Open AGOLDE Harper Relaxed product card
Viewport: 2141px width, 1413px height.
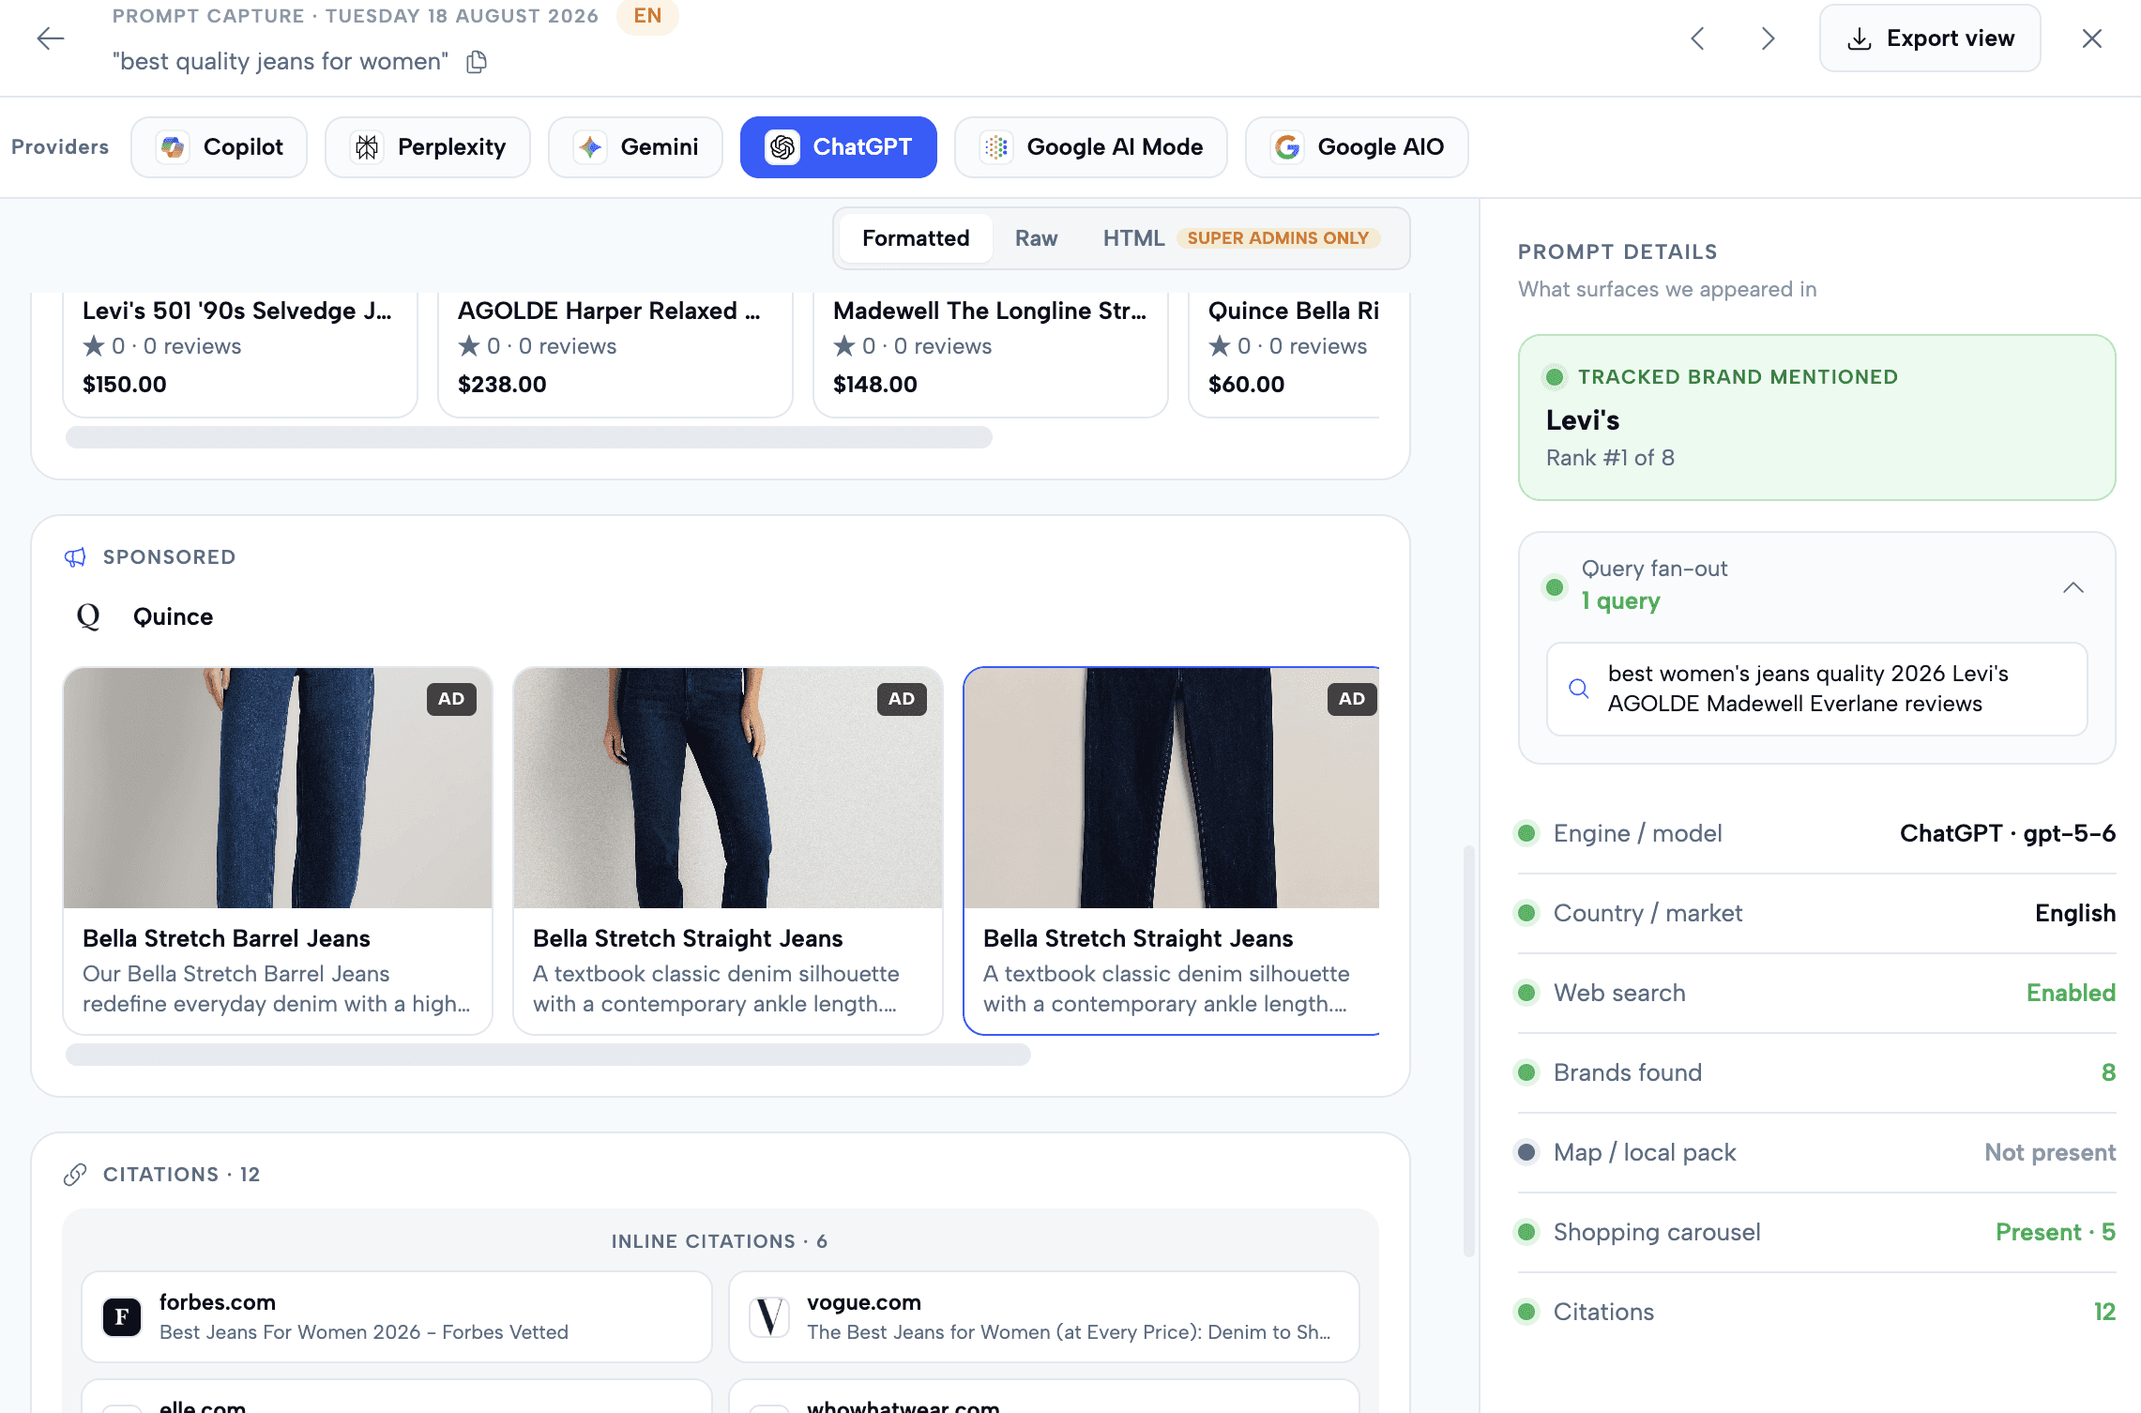pos(615,355)
